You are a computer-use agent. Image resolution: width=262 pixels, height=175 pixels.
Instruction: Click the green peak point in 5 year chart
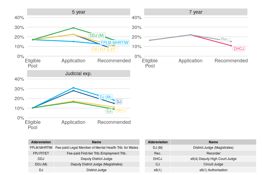point(73,28)
